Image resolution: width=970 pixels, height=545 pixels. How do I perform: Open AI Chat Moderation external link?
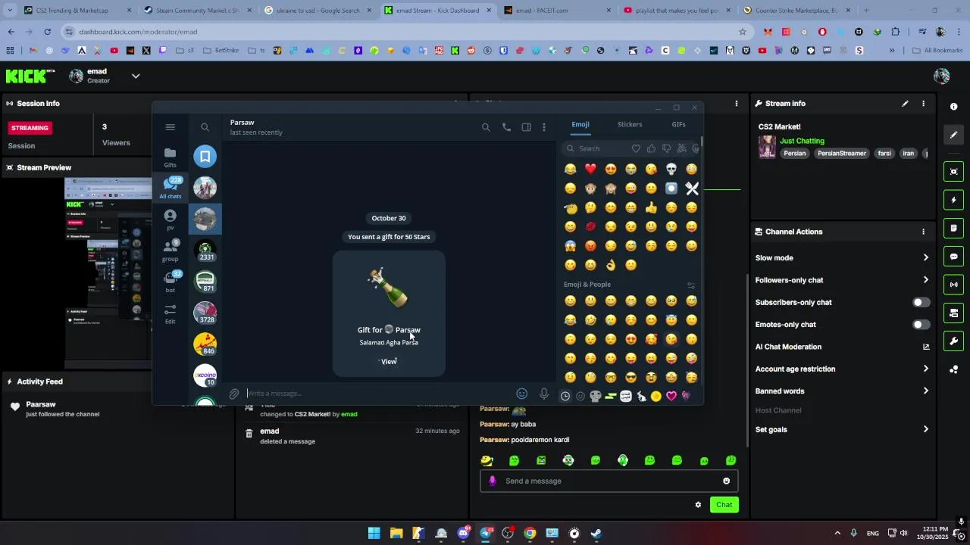pyautogui.click(x=926, y=347)
